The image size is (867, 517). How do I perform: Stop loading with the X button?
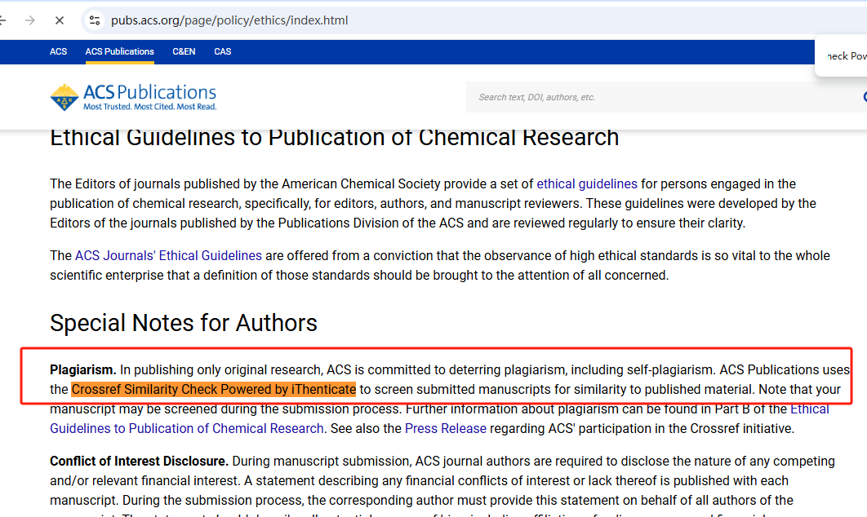[59, 20]
